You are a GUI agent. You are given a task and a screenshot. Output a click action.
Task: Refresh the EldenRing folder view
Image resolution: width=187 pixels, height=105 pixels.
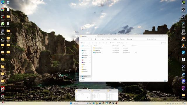[x=91, y=39]
